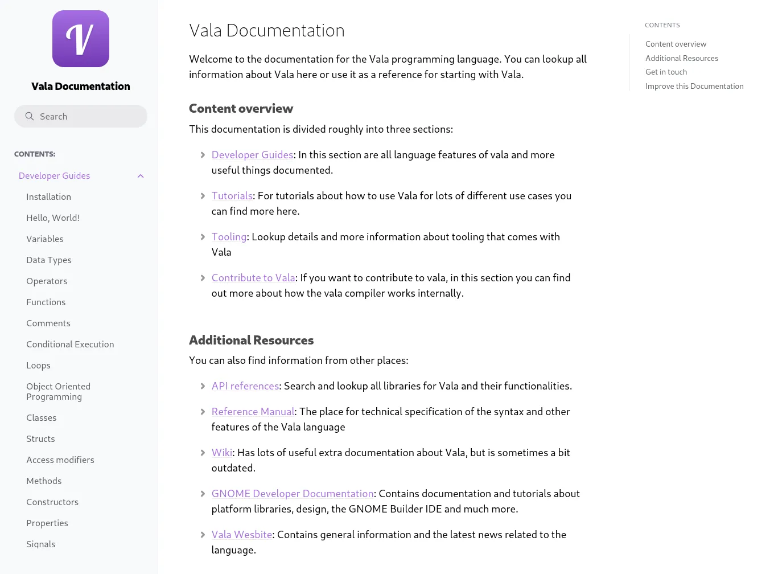Open Object Oriented Programming page
This screenshot has height=574, width=774.
click(58, 392)
